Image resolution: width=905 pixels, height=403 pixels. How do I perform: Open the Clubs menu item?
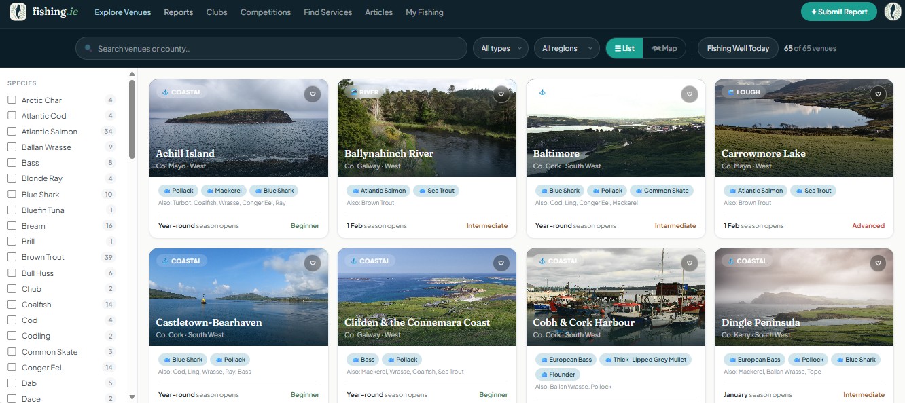pos(217,12)
